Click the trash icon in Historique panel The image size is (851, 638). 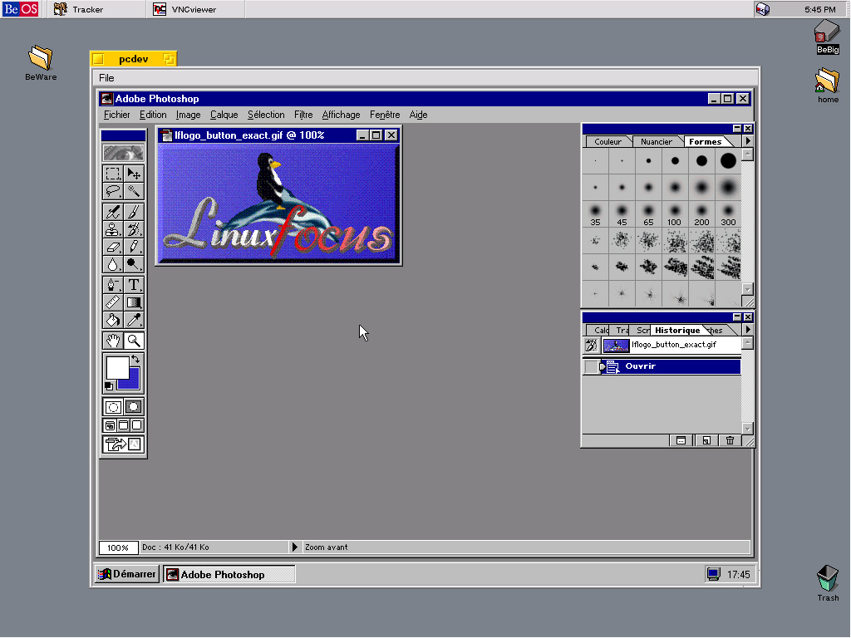(730, 440)
